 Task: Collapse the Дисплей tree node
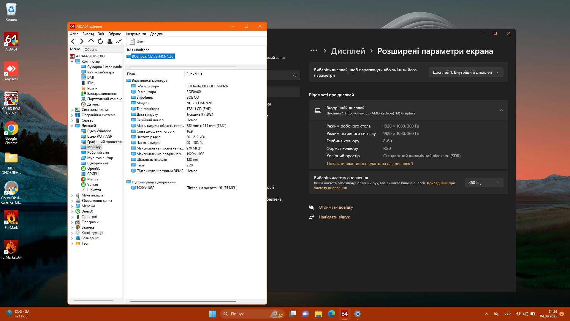tap(72, 126)
